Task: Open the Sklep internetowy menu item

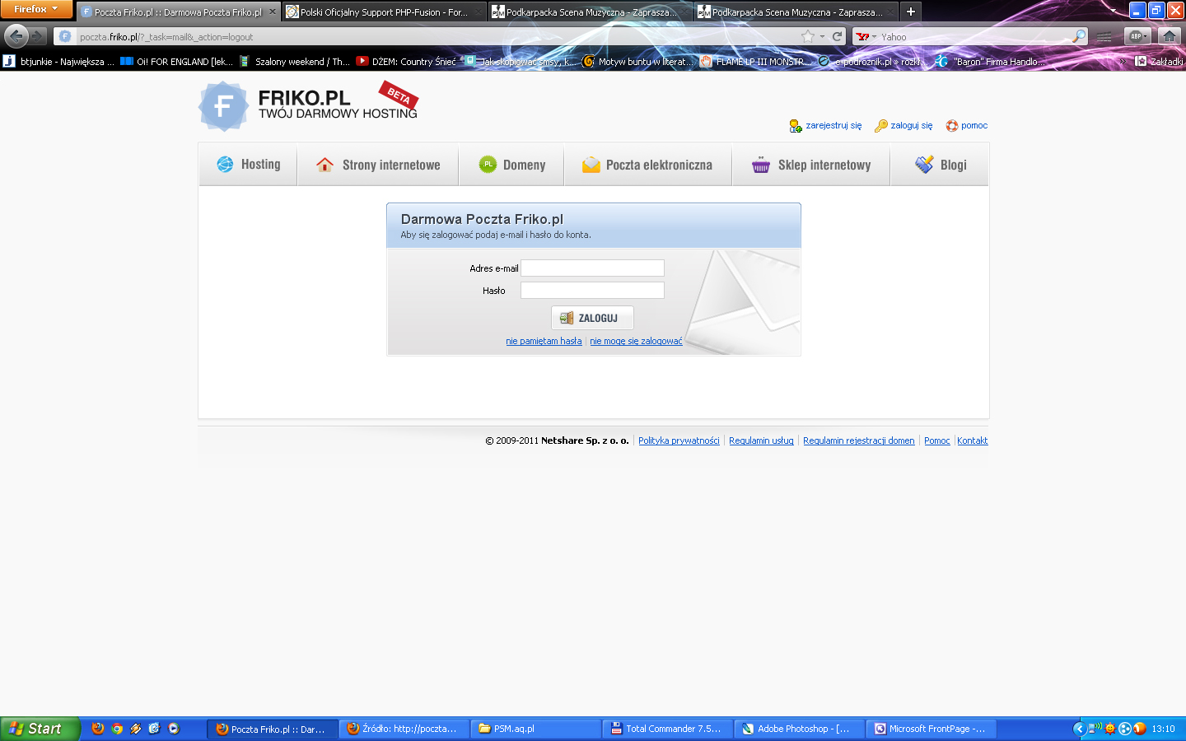Action: [811, 165]
